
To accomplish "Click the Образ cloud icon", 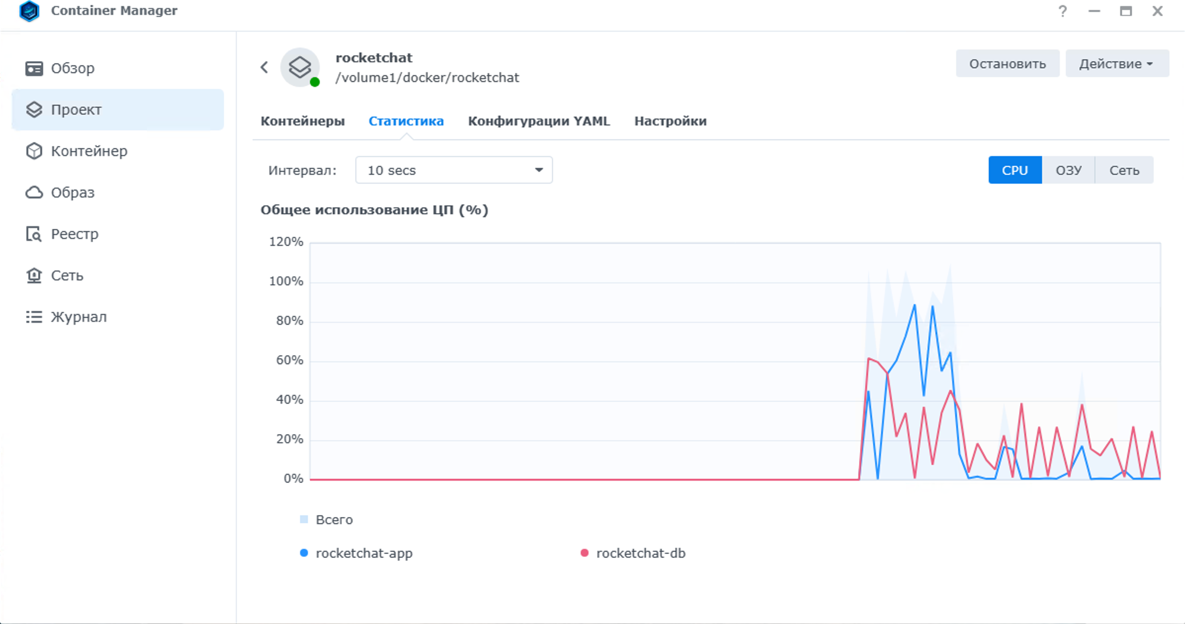I will [34, 193].
